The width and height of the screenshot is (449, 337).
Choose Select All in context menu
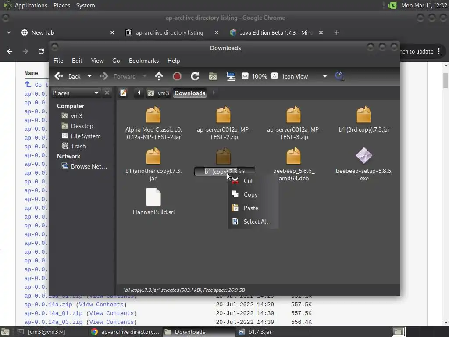click(256, 222)
